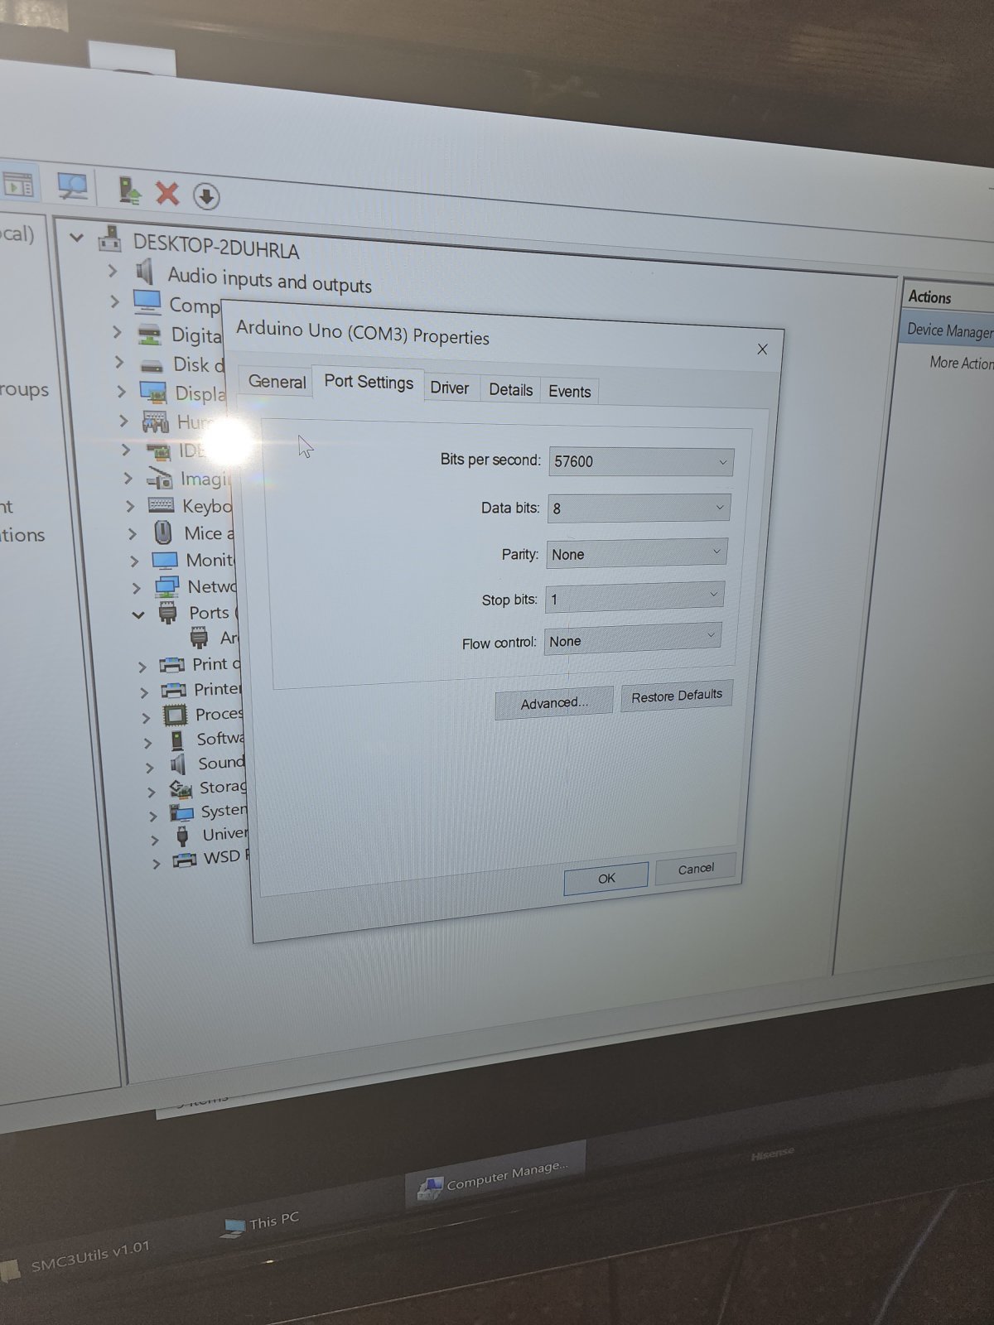The image size is (994, 1325).
Task: Switch to the General tab
Action: click(x=277, y=381)
